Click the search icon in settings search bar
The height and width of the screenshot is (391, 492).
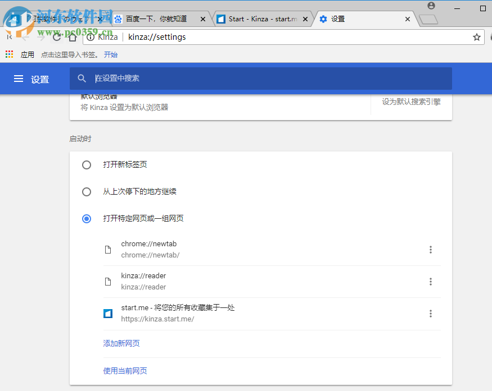(82, 79)
